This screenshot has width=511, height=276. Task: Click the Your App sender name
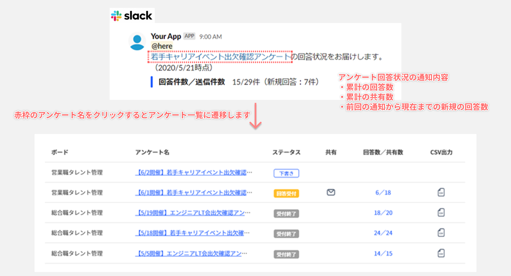166,36
